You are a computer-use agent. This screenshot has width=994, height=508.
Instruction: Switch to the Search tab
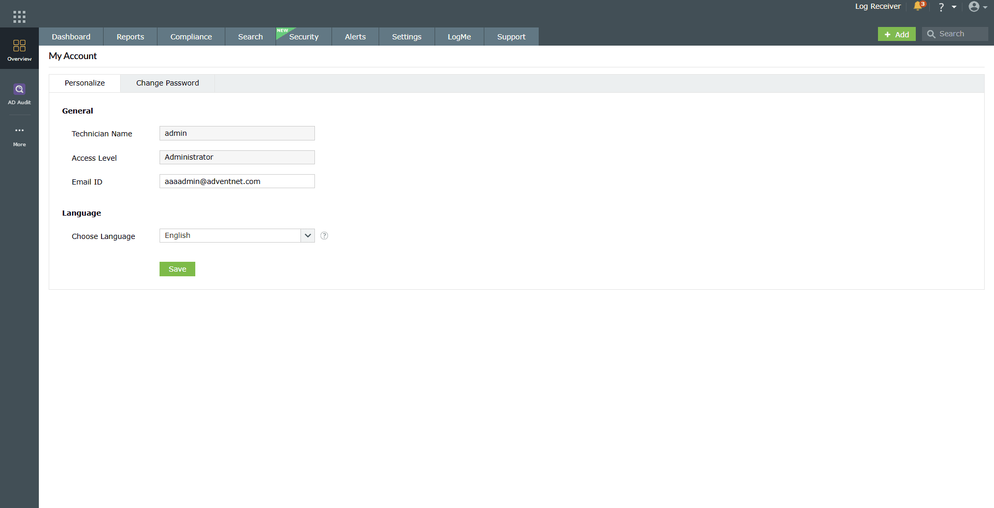click(250, 37)
